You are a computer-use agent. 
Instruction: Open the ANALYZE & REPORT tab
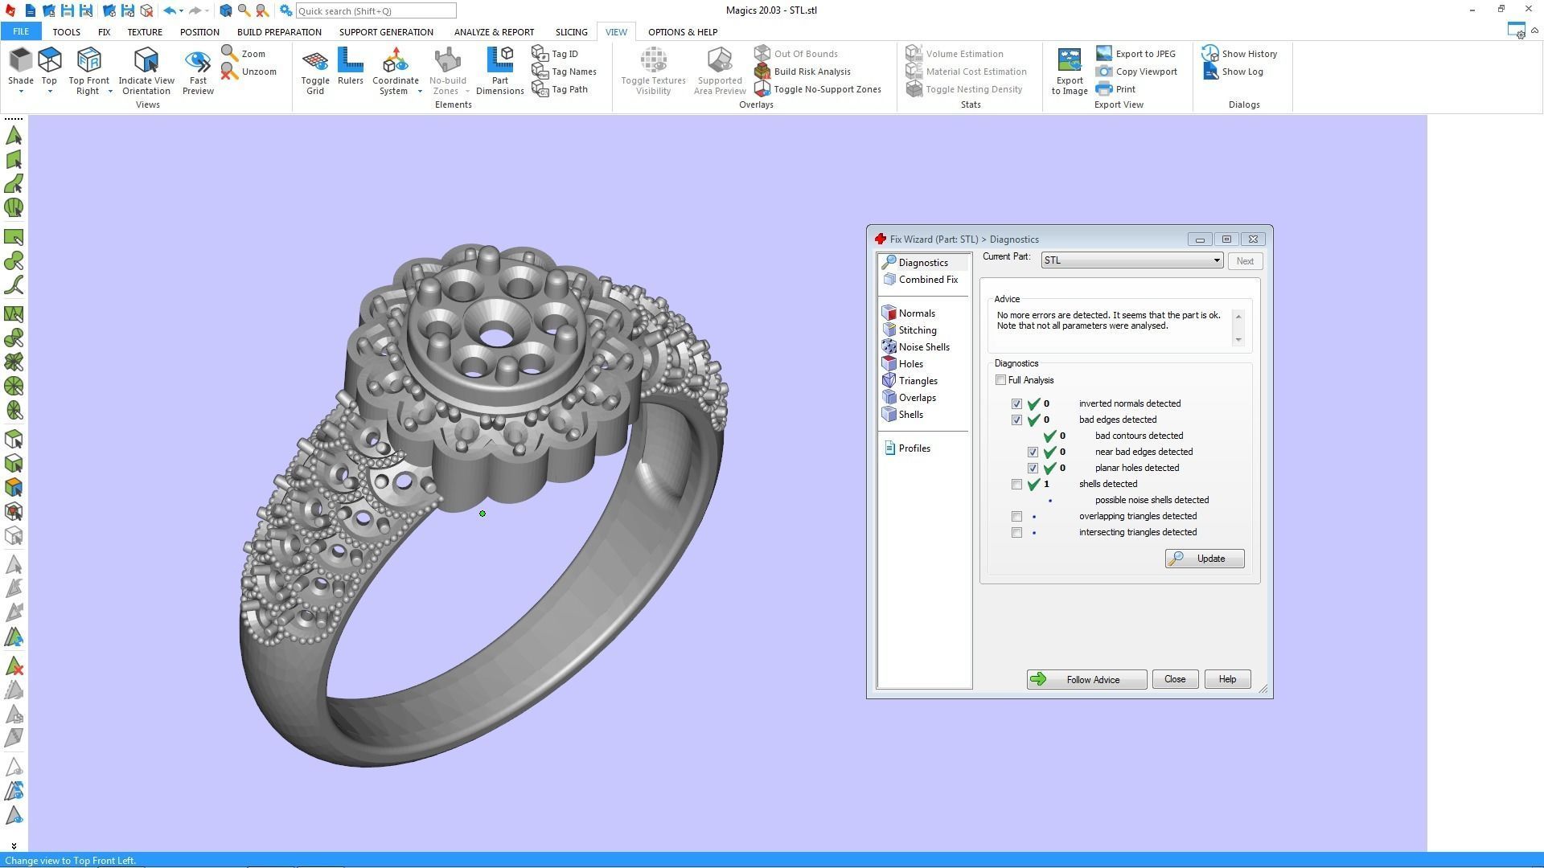494,32
